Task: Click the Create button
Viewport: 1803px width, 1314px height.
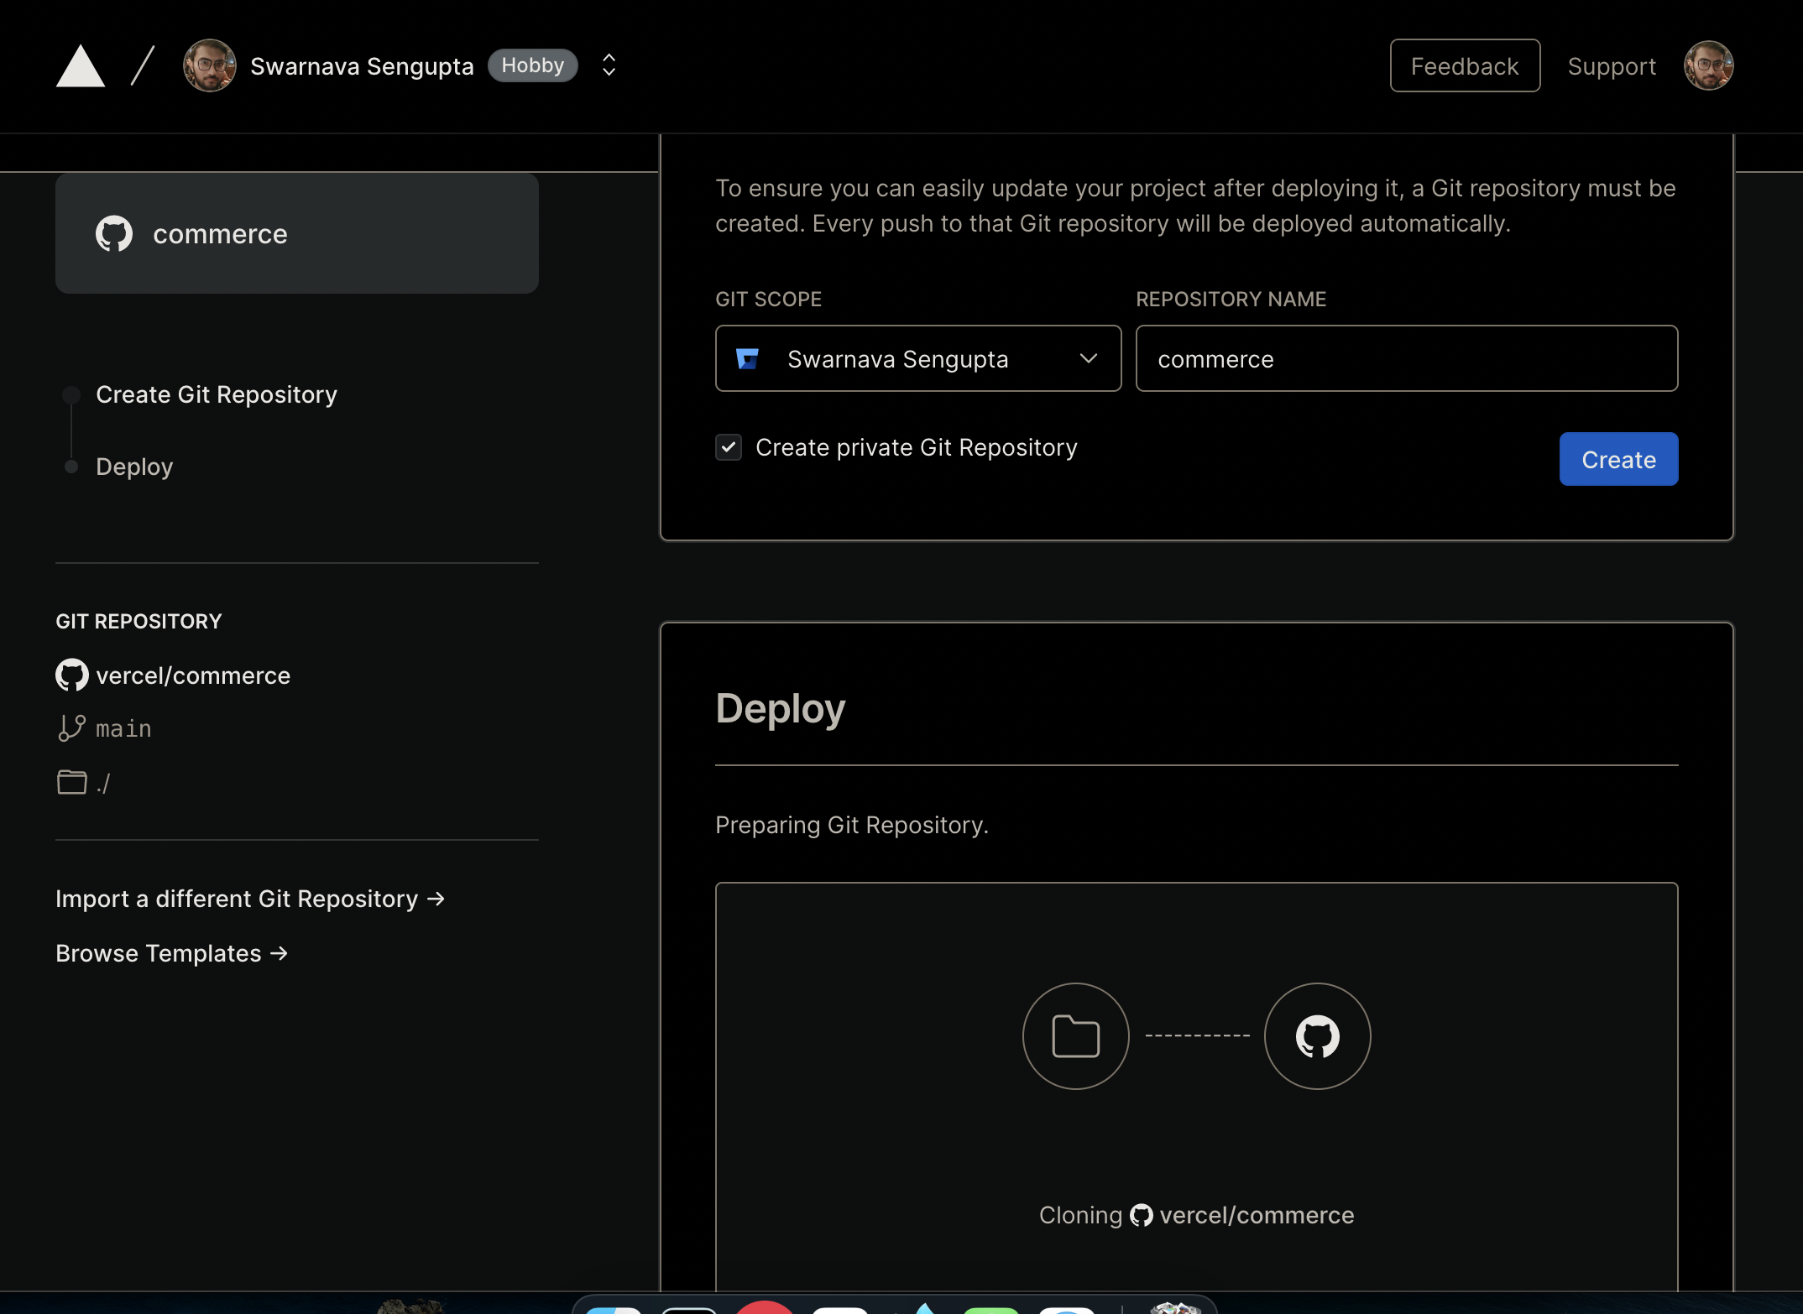Action: coord(1617,459)
